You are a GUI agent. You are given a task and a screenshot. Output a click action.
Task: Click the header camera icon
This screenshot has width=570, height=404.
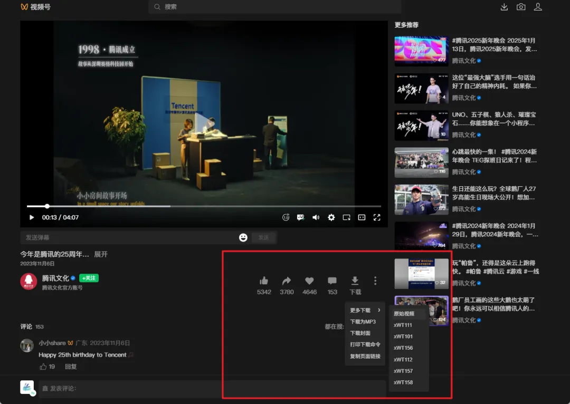click(x=521, y=6)
